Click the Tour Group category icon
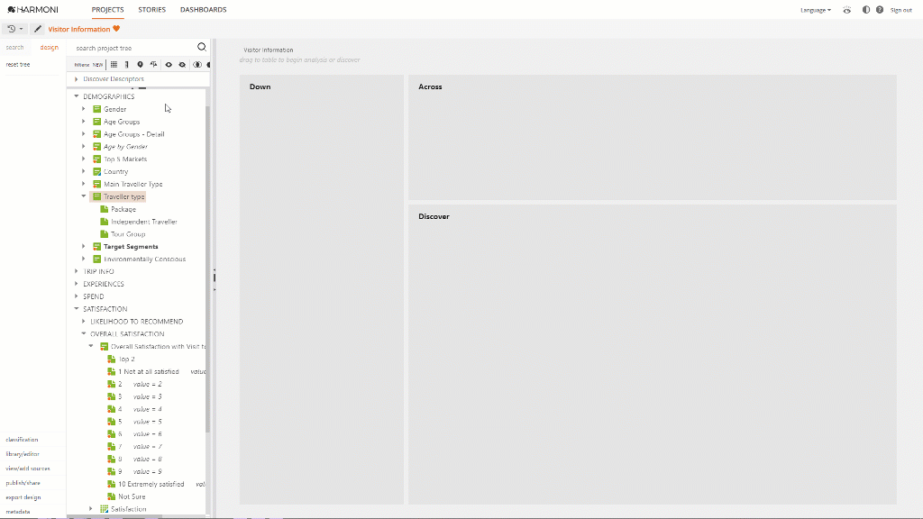The width and height of the screenshot is (923, 519). coord(105,233)
